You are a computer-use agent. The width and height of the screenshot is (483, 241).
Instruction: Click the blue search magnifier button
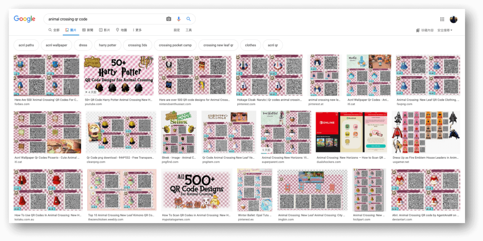[189, 19]
